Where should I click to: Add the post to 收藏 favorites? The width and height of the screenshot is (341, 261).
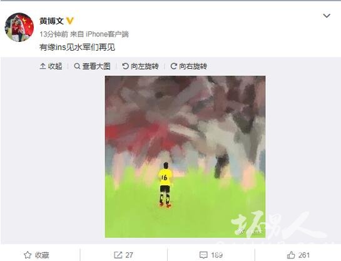[x=36, y=255]
